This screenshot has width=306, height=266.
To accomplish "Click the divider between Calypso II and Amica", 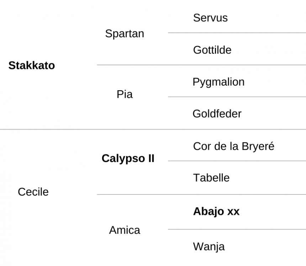I will tap(201, 194).
